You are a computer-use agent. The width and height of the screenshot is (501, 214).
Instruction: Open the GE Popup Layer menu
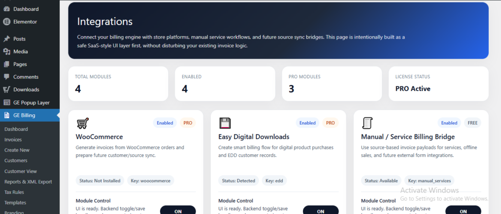pos(30,103)
